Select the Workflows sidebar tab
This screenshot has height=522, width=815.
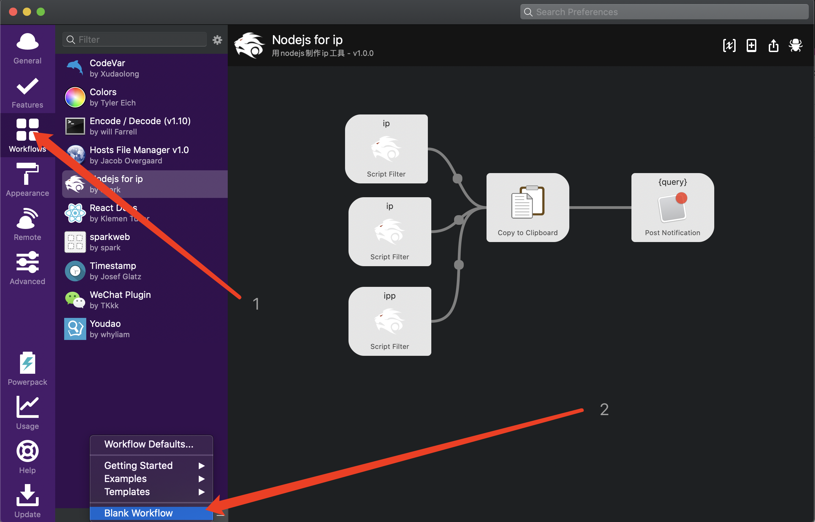28,135
